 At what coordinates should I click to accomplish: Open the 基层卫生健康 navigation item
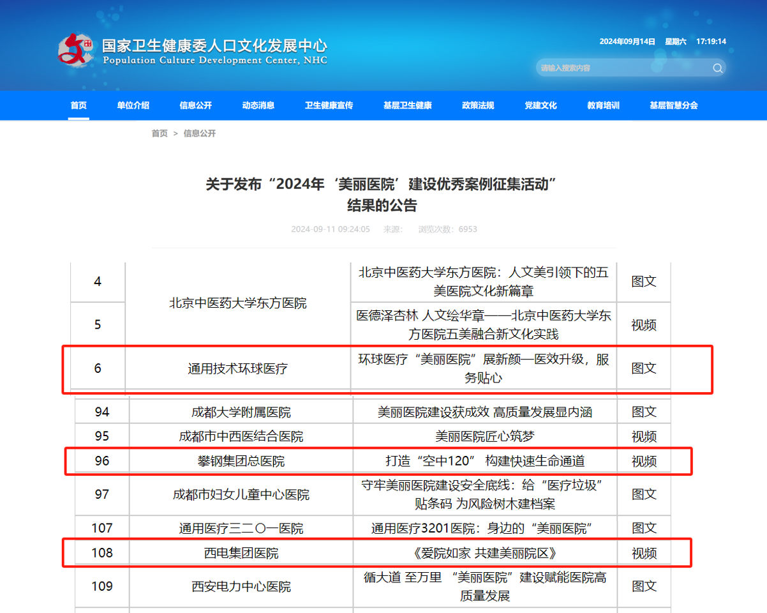coord(407,105)
